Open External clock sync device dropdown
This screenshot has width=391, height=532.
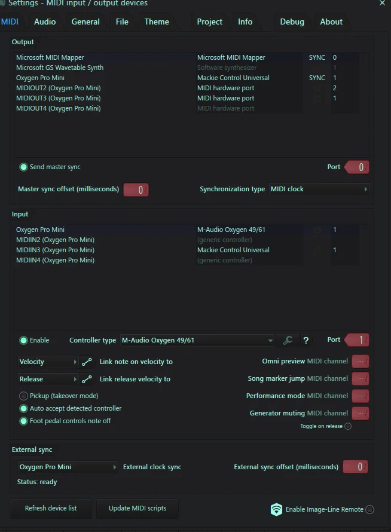[68, 467]
